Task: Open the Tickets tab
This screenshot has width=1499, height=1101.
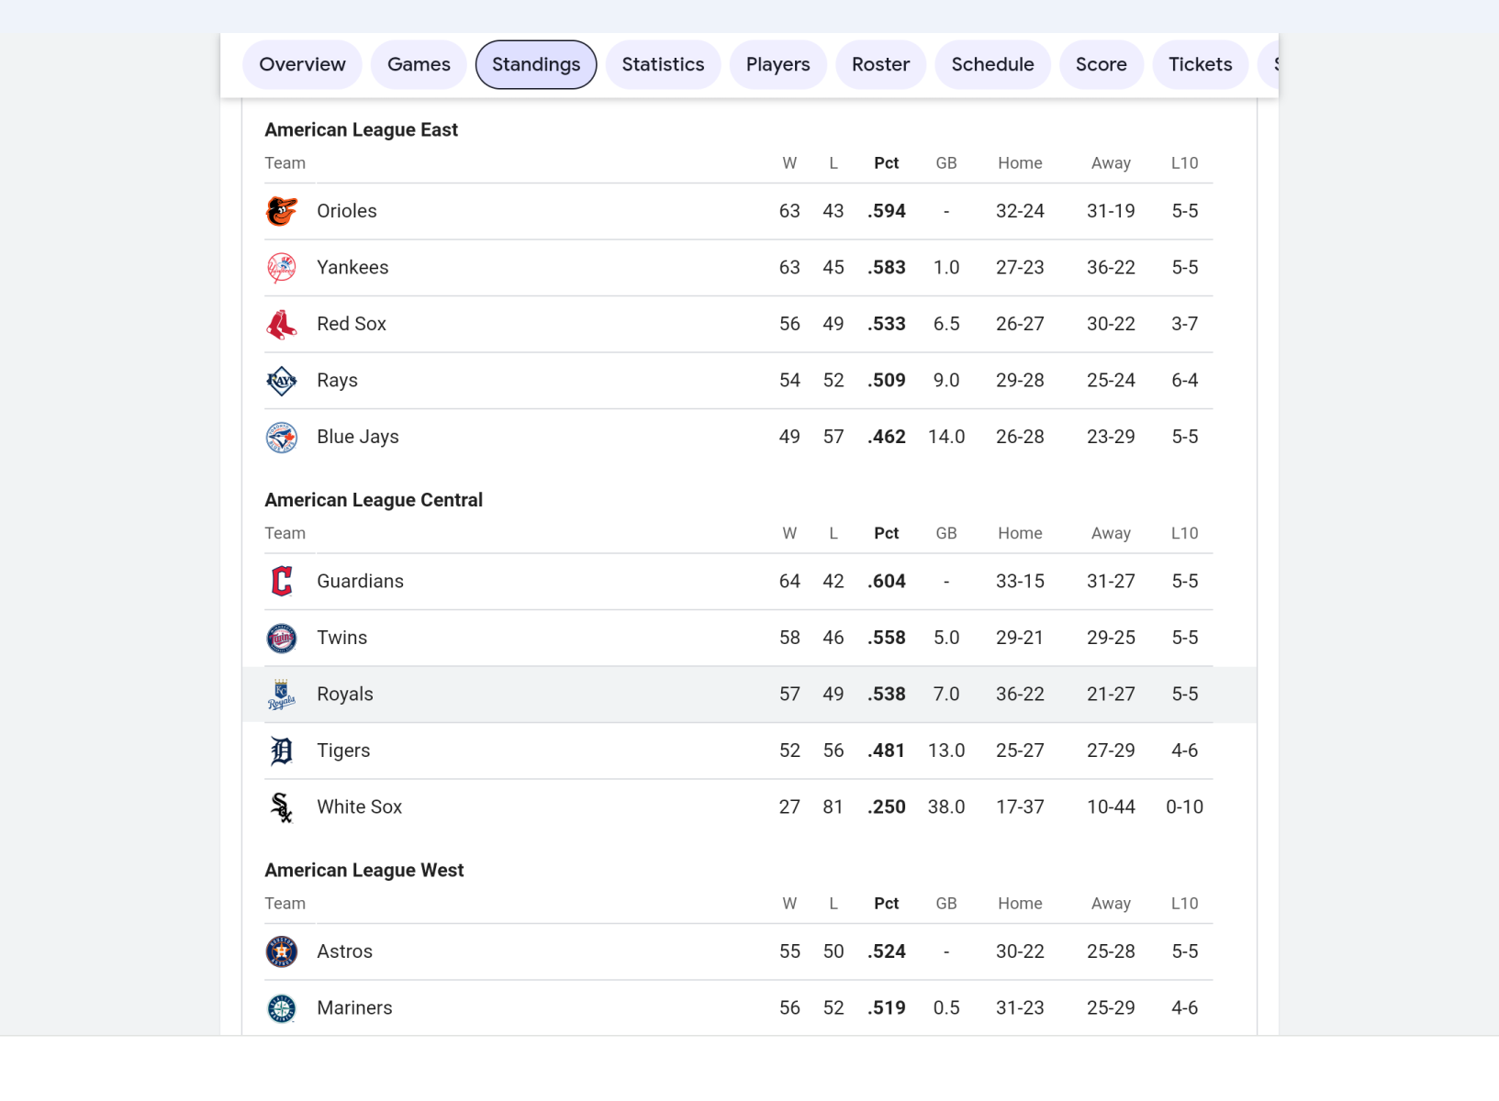Action: coord(1200,64)
